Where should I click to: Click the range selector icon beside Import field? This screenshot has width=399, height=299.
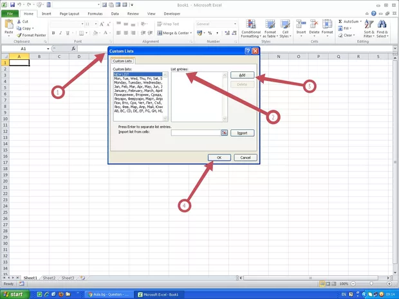click(x=225, y=132)
